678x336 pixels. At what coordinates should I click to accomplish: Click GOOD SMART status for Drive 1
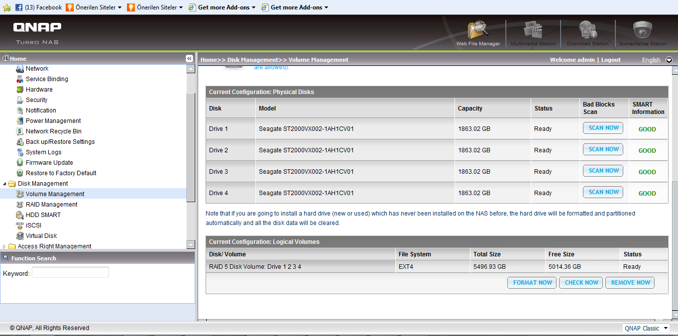point(647,129)
